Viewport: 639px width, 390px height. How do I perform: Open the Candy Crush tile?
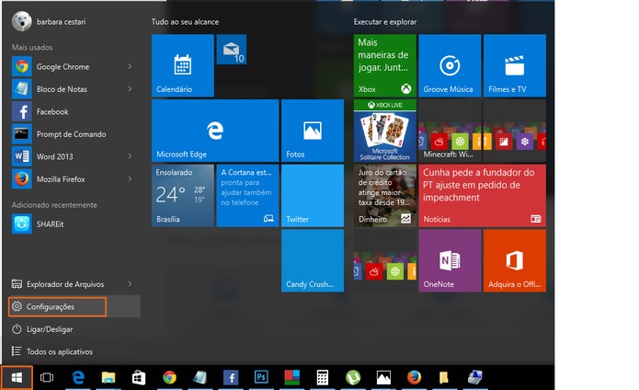point(313,260)
